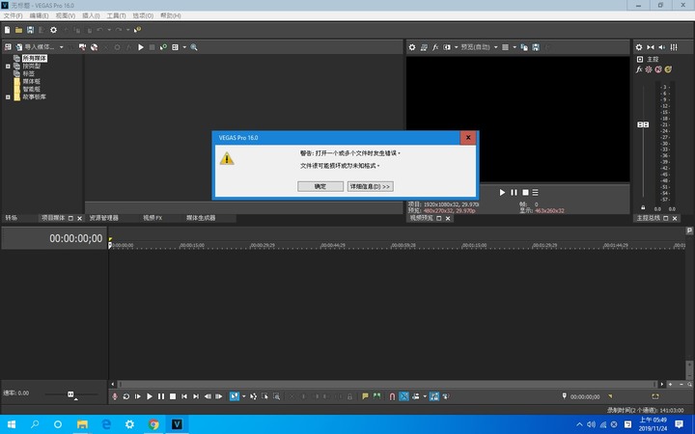695x434 pixels.
Task: Toggle downmix output in master bus panel
Action: point(651,47)
